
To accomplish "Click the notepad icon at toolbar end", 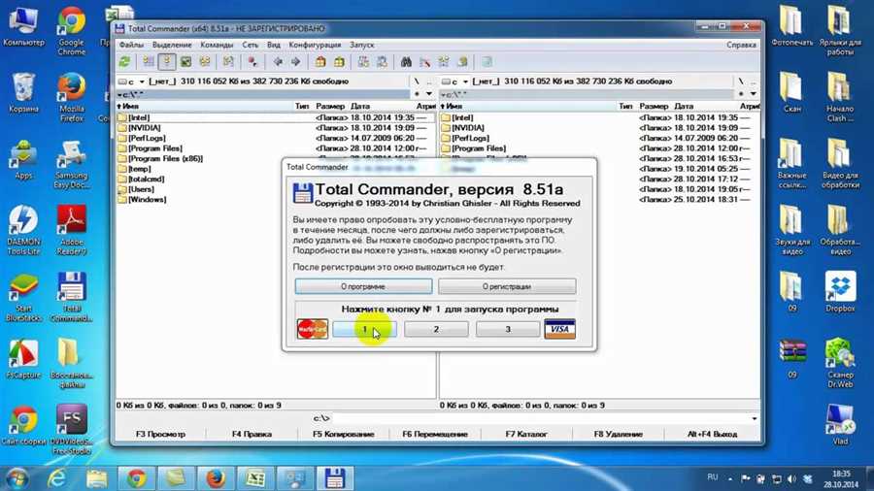I will (x=487, y=62).
